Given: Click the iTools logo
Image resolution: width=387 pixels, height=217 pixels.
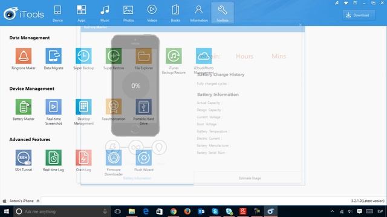Looking at the screenshot, I should pyautogui.click(x=24, y=14).
